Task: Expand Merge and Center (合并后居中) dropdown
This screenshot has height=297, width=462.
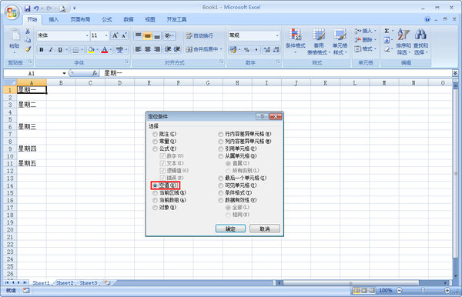Action: coord(221,49)
